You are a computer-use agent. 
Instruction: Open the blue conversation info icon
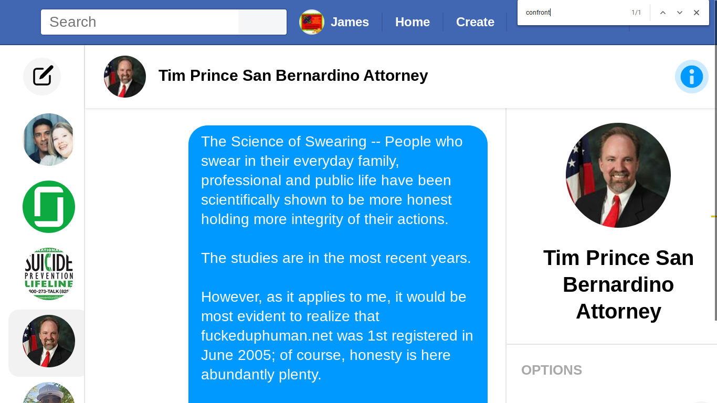tap(691, 77)
